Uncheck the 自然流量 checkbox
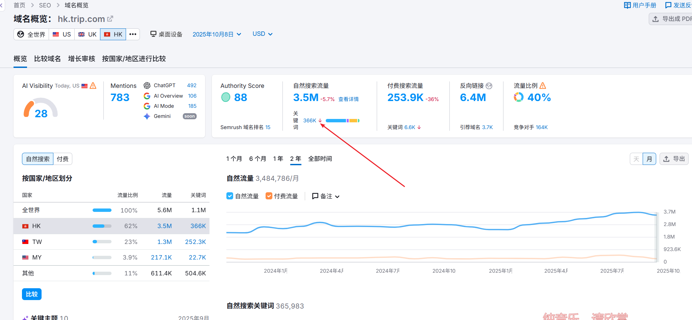692x320 pixels. tap(230, 196)
